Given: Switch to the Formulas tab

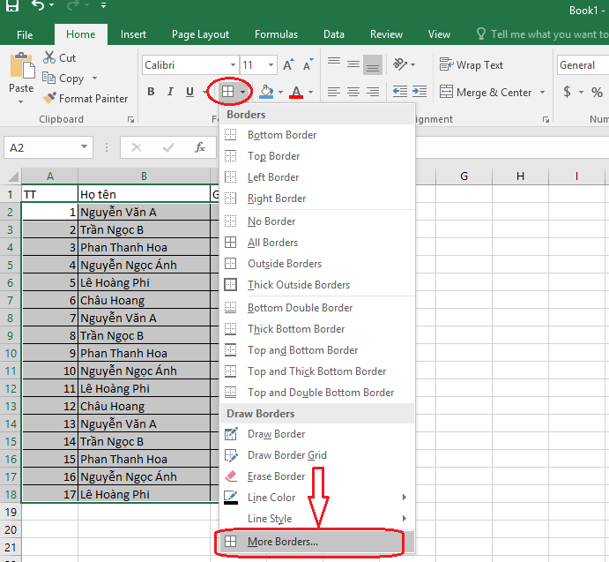Looking at the screenshot, I should pyautogui.click(x=276, y=34).
